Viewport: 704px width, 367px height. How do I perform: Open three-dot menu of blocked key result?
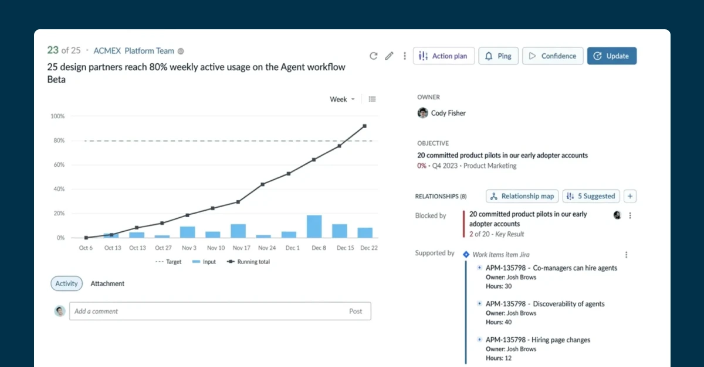(630, 215)
